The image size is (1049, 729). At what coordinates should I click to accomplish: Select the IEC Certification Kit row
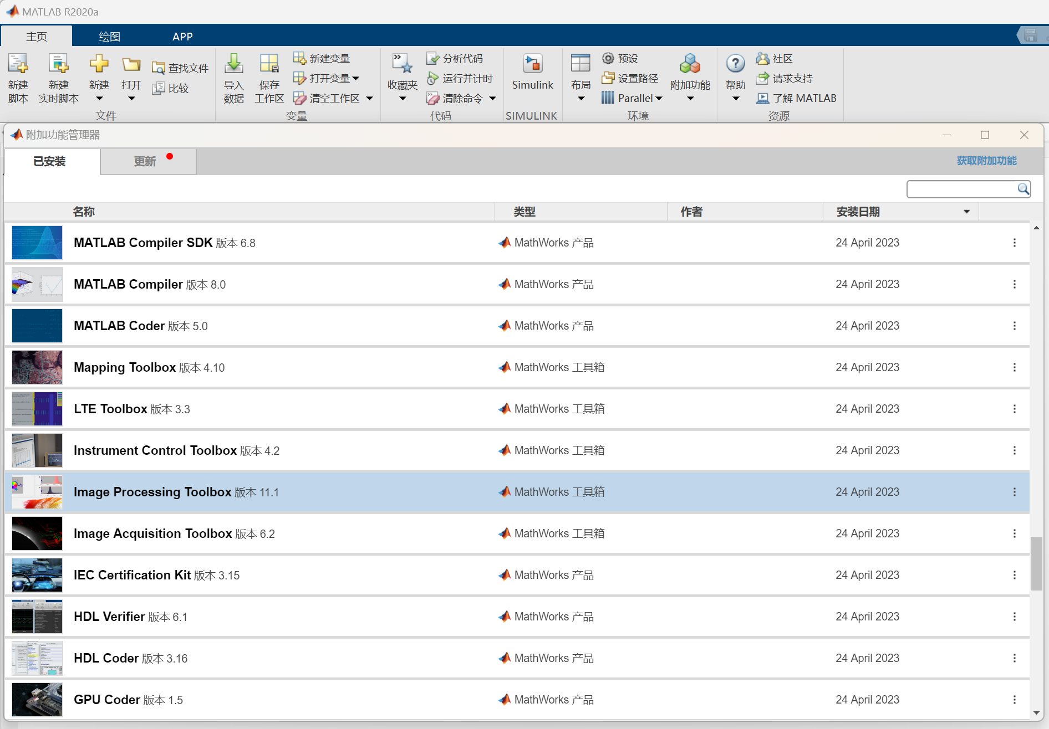tap(517, 575)
